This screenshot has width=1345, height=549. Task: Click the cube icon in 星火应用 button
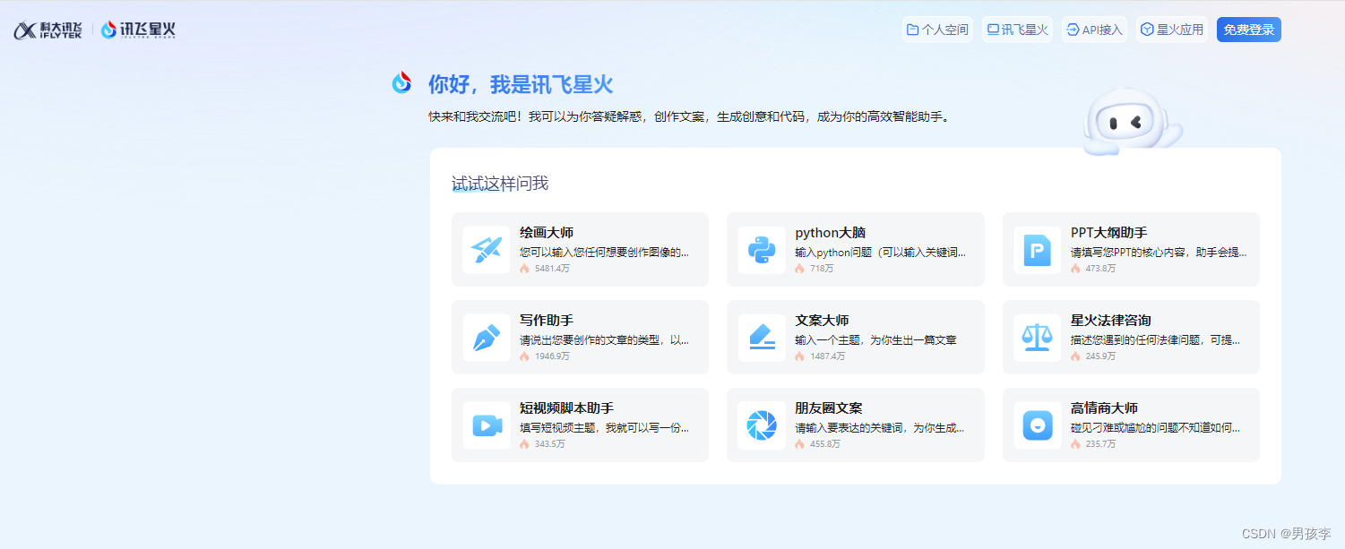point(1147,30)
